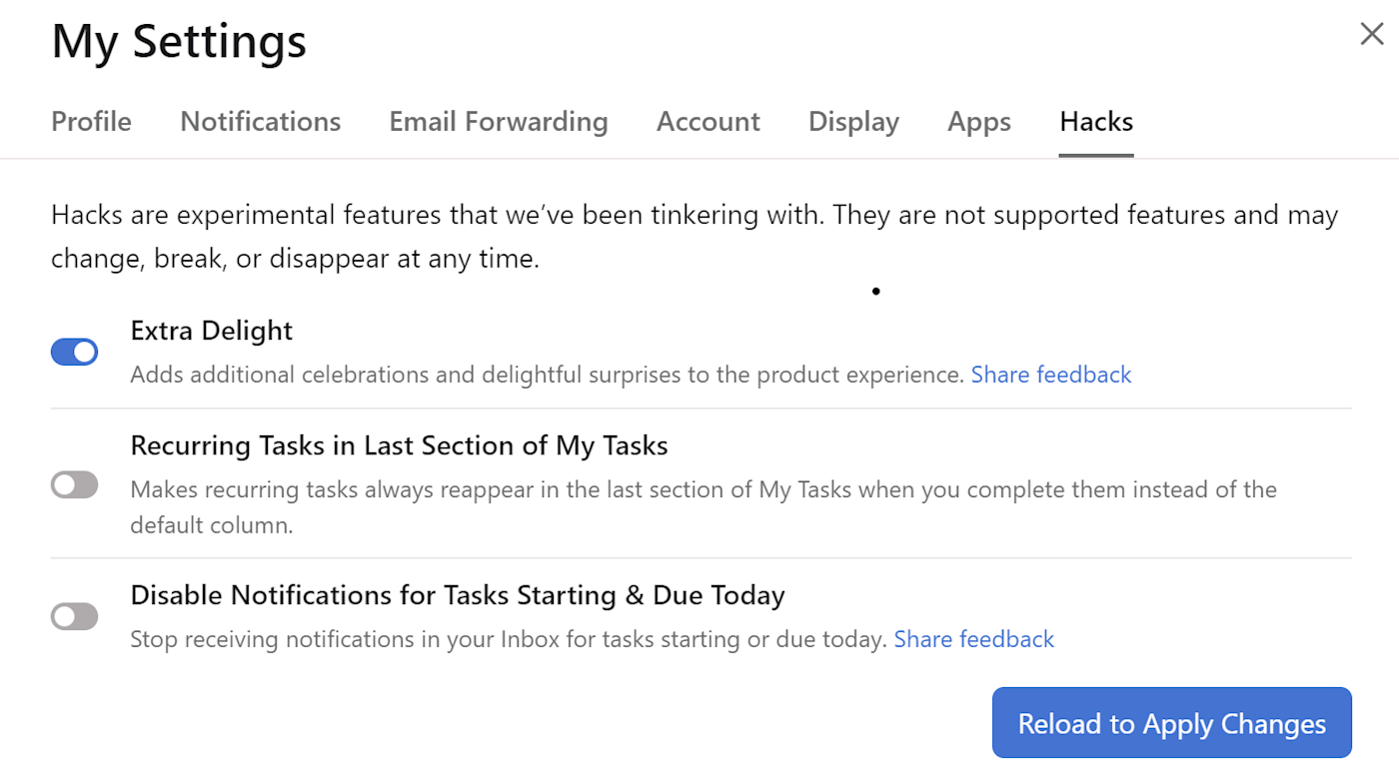
Task: Click the Extra Delight title text
Action: click(211, 331)
